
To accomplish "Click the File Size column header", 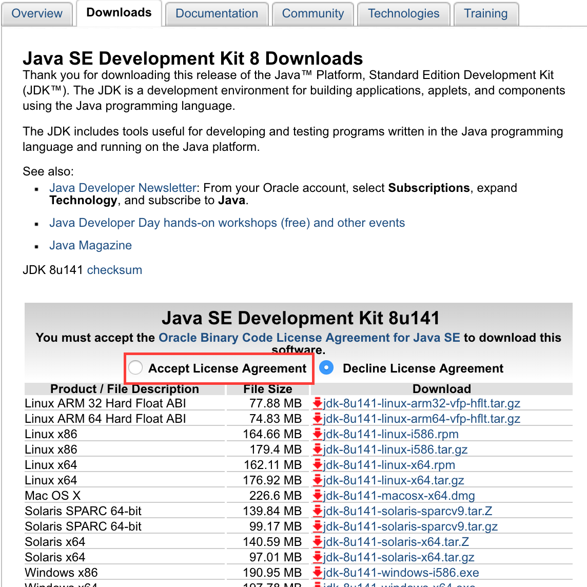I will click(268, 389).
